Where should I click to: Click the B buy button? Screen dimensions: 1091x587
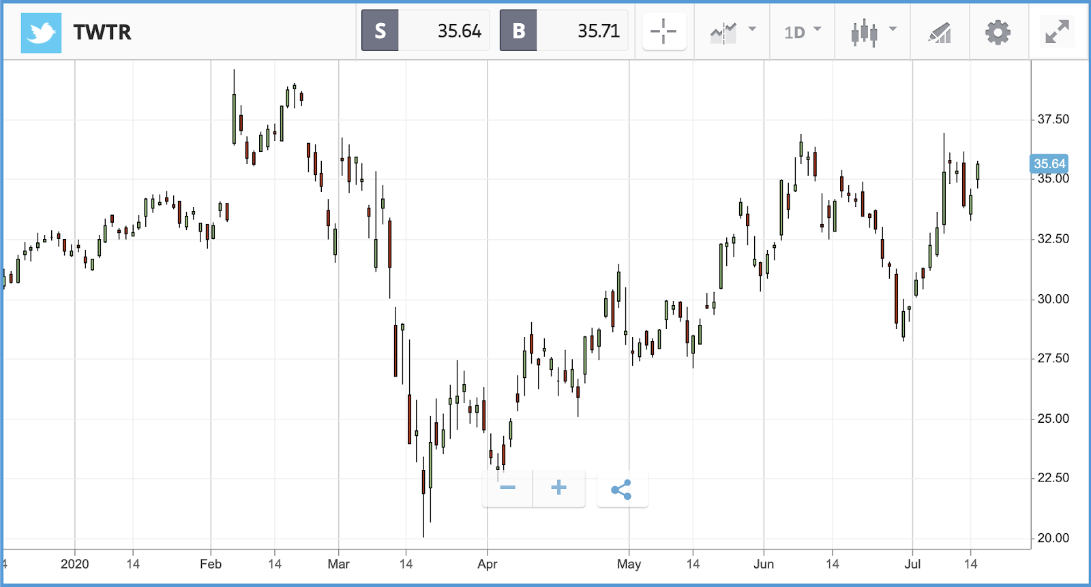pos(518,31)
